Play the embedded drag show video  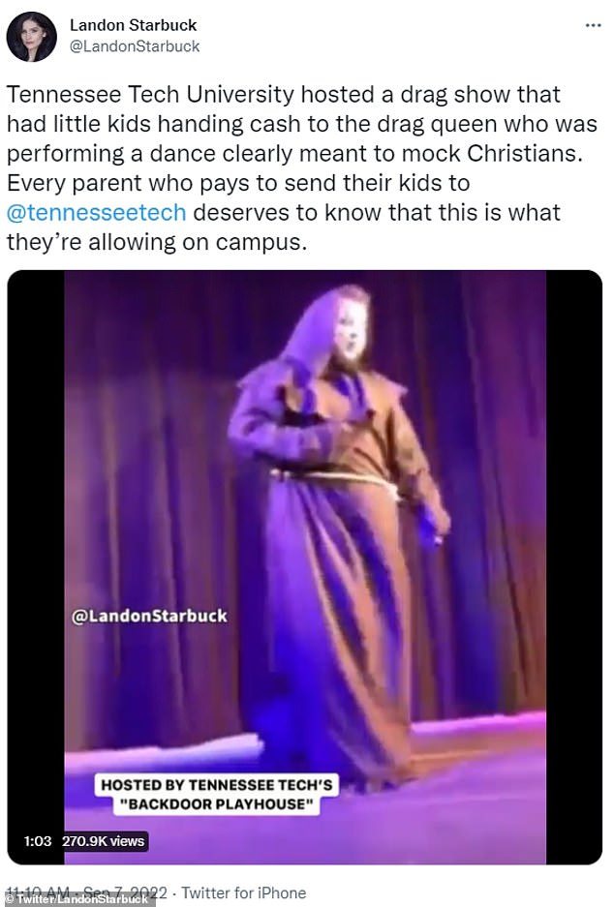coord(304,567)
